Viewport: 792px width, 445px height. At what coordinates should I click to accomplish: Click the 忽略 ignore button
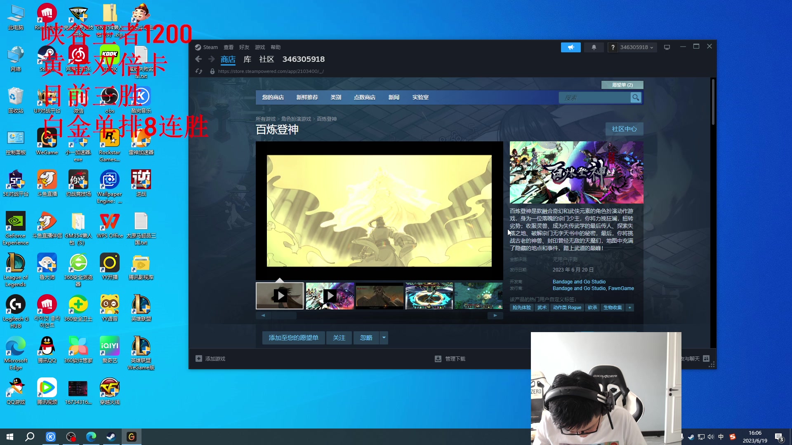coord(366,338)
